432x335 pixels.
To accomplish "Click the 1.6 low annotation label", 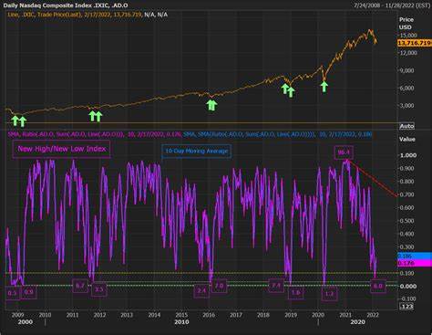I will coord(295,292).
